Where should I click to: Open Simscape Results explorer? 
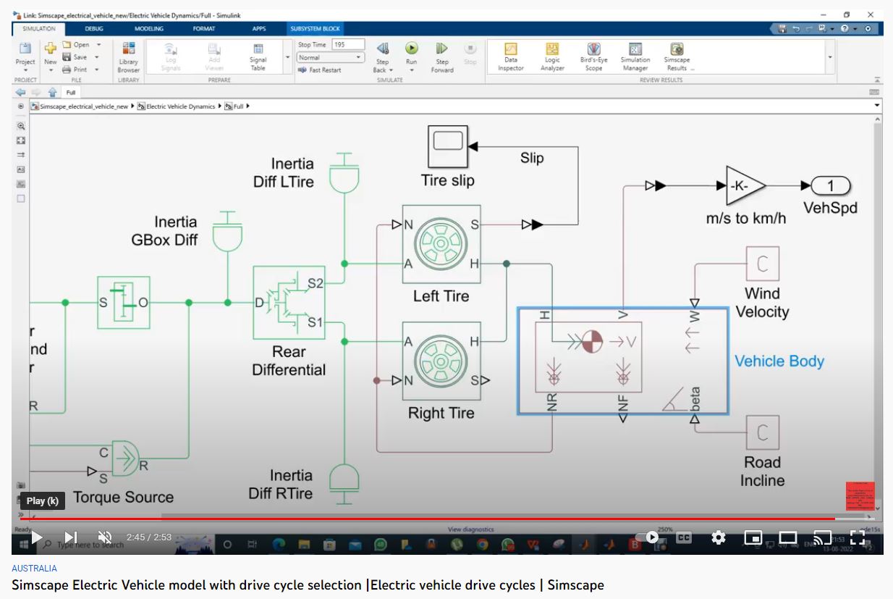click(x=677, y=56)
